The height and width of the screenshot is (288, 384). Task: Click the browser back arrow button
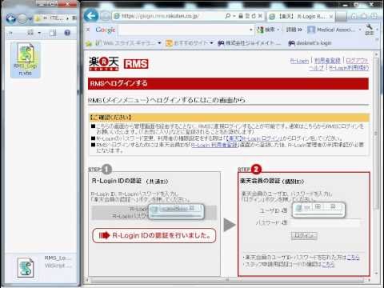91,16
